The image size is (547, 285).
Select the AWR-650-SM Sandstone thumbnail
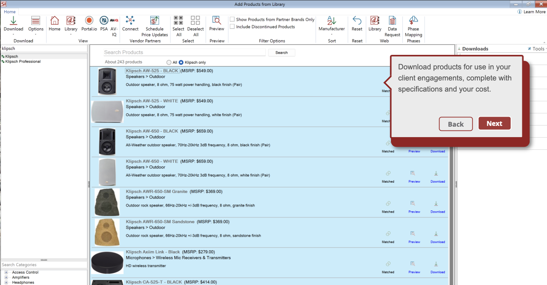107,232
